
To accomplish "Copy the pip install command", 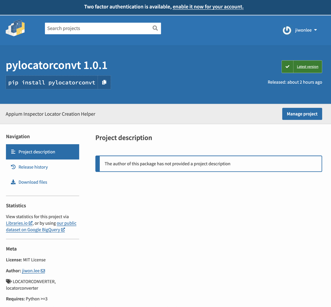I will tap(104, 82).
